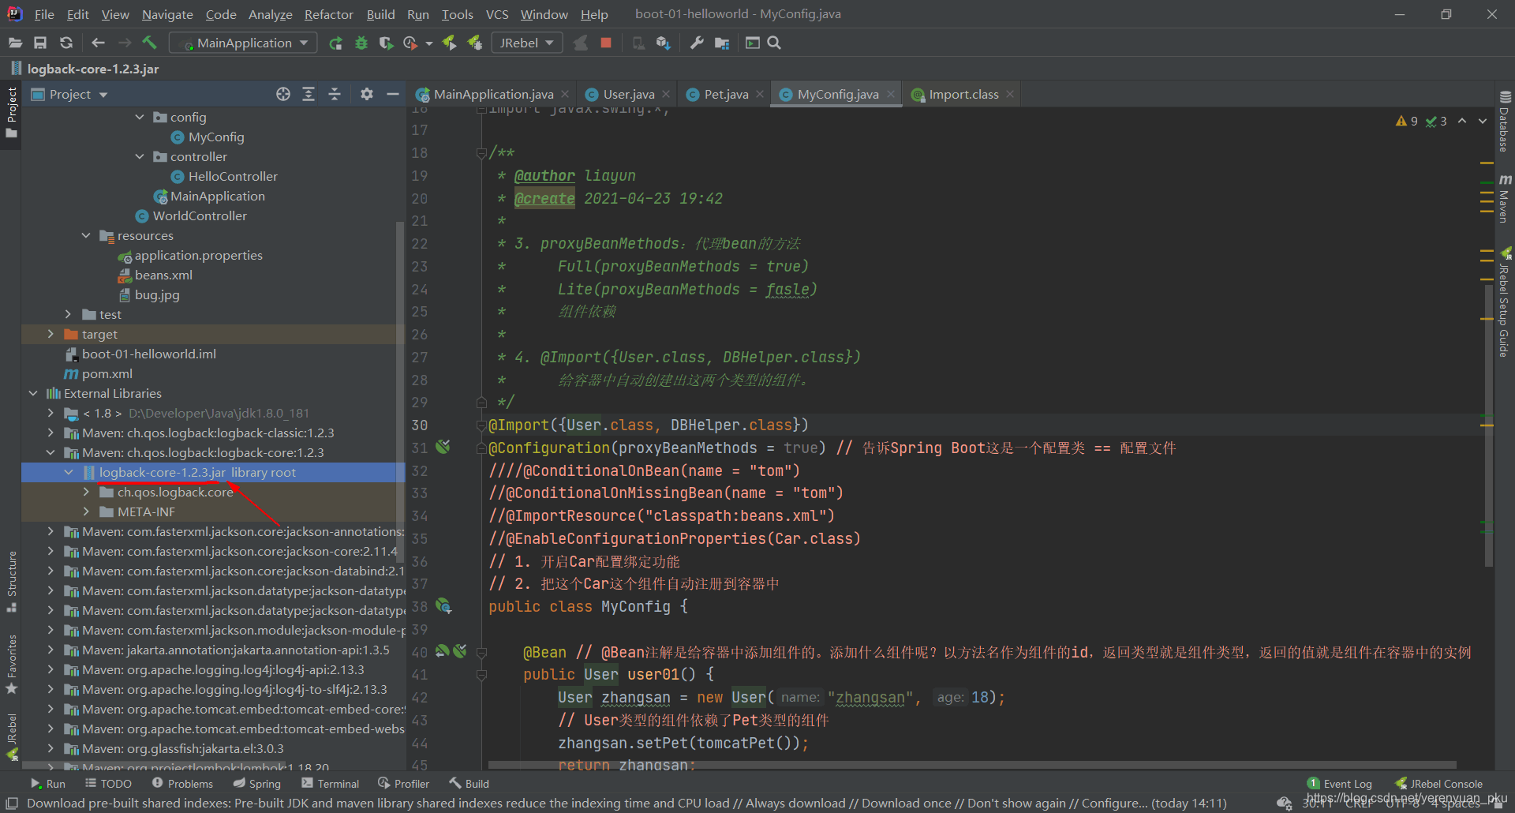Image resolution: width=1515 pixels, height=813 pixels.
Task: Hide the Project tool window
Action: tap(393, 94)
